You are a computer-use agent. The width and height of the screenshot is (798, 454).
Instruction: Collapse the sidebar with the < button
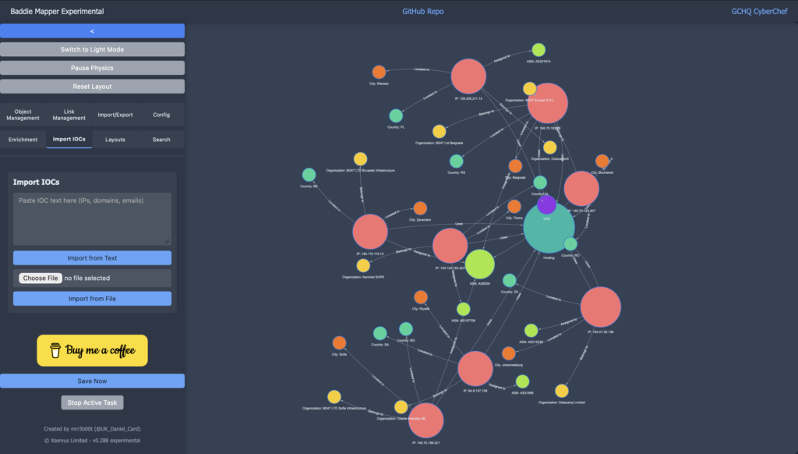click(92, 31)
